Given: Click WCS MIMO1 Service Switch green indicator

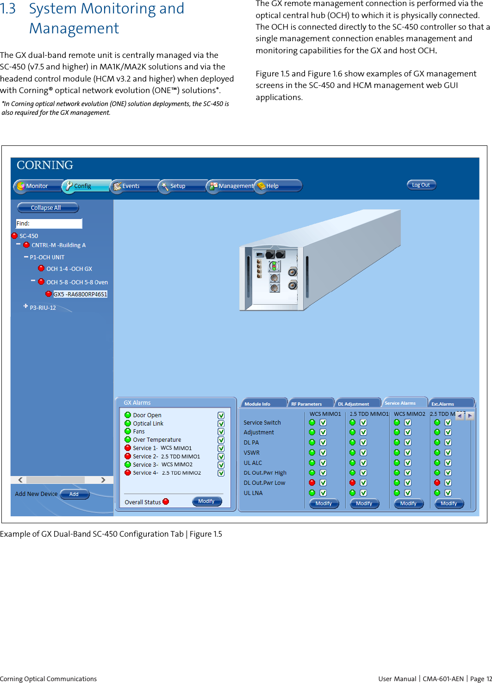Looking at the screenshot, I should (x=312, y=422).
